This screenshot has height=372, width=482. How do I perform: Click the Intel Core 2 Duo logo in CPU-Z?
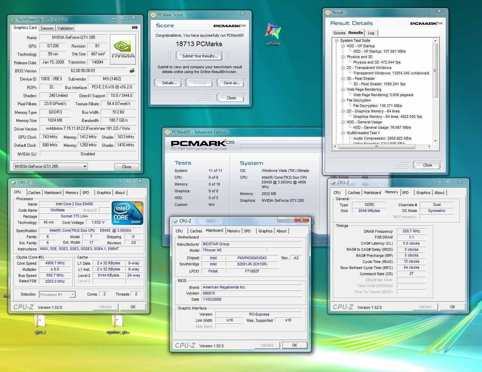pyautogui.click(x=128, y=213)
